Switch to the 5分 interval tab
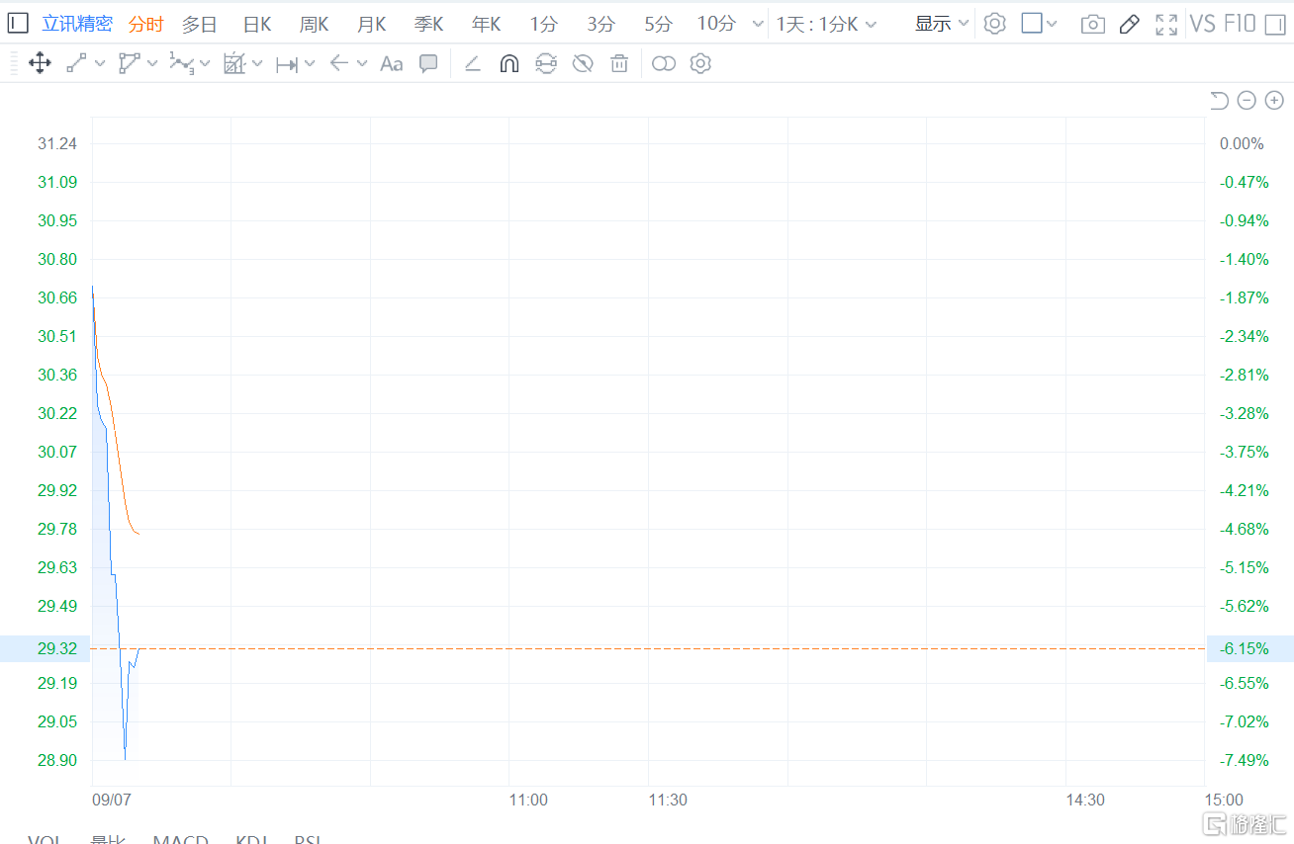 658,24
